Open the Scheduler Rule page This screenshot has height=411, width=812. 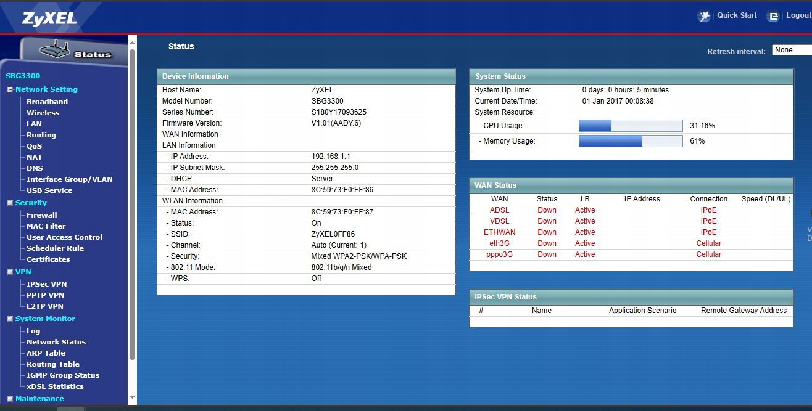55,248
